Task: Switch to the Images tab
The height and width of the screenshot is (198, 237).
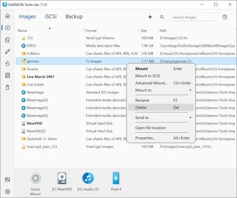Action: coord(27,16)
